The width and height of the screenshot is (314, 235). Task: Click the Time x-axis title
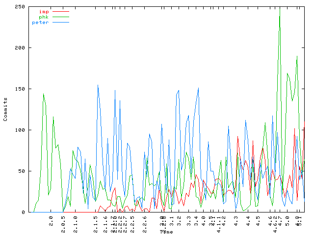click(166, 232)
